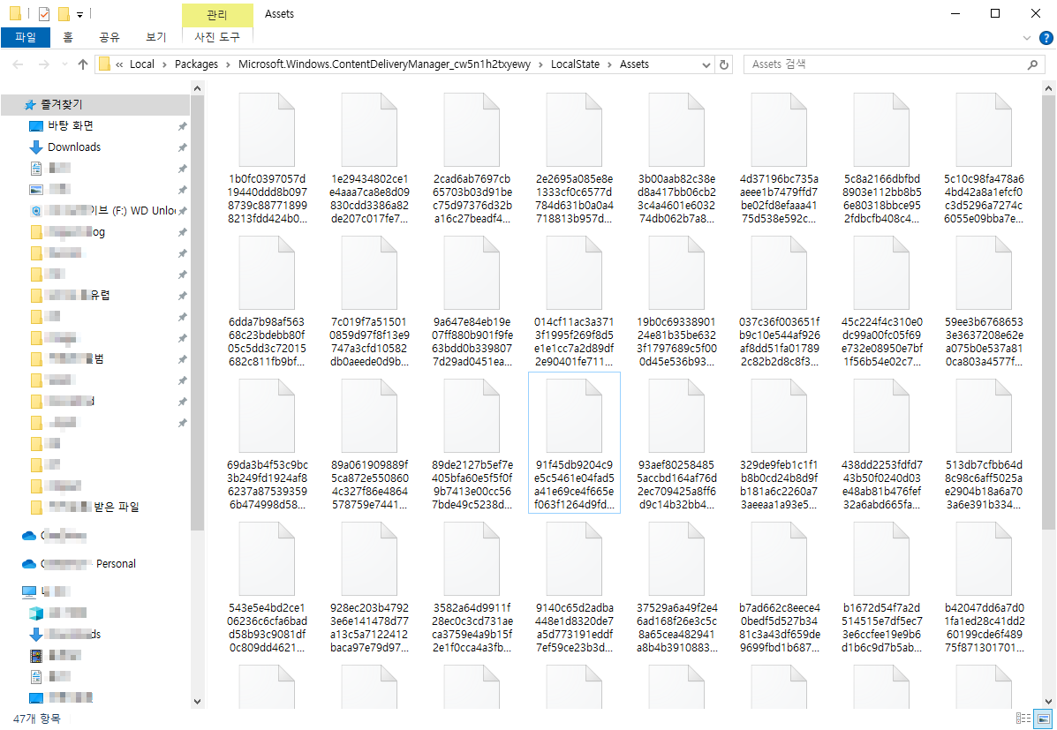This screenshot has width=1057, height=730.
Task: Go up one folder level
Action: coord(83,64)
